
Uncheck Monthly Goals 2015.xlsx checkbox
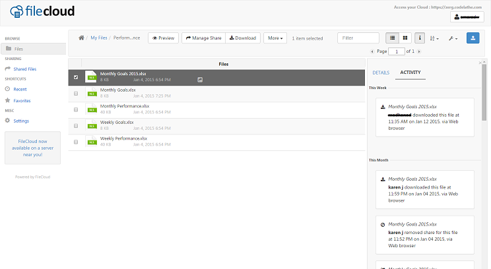pyautogui.click(x=76, y=77)
